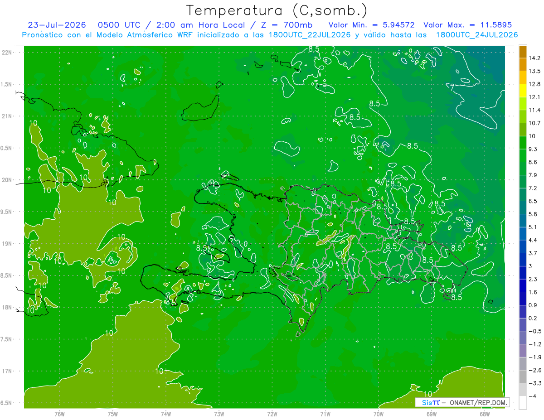This screenshot has width=544, height=420.
Task: Click the dark blue swatch between 0.9 and 1.6
Action: [x=523, y=299]
